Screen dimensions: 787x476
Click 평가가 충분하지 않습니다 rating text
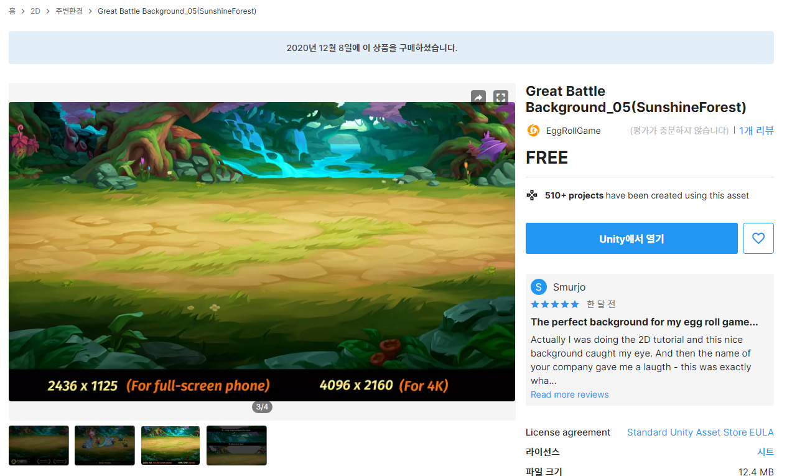click(x=679, y=131)
